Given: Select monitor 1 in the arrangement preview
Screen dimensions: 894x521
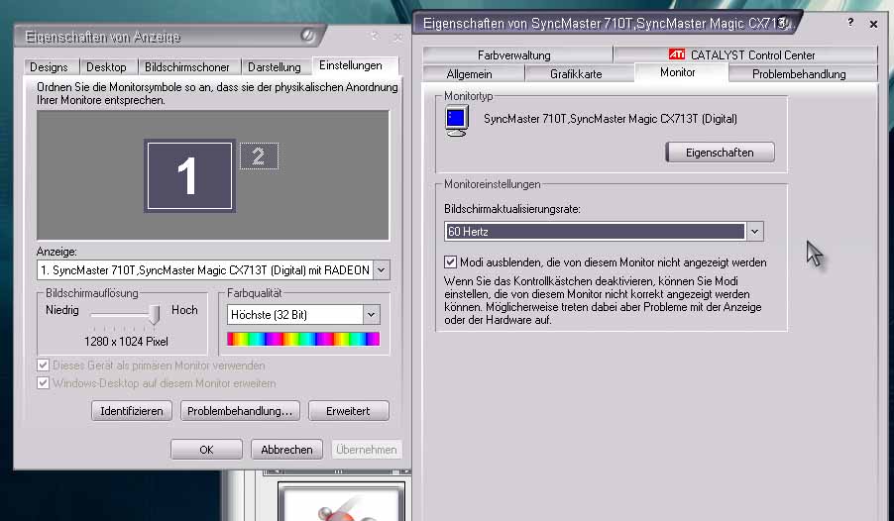Looking at the screenshot, I should coord(188,175).
